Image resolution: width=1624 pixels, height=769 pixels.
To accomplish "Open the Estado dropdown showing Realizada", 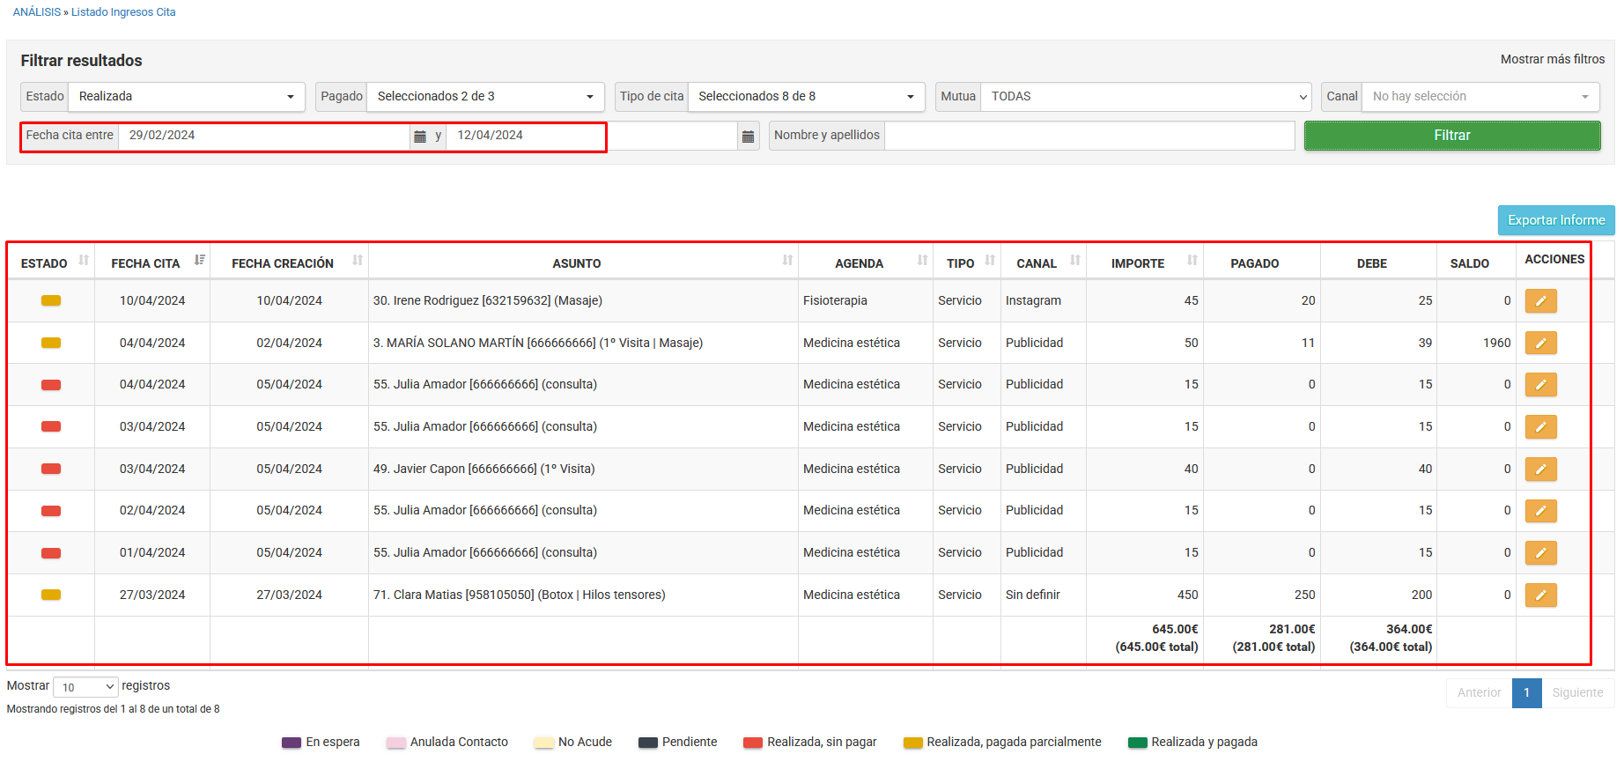I will pyautogui.click(x=186, y=97).
